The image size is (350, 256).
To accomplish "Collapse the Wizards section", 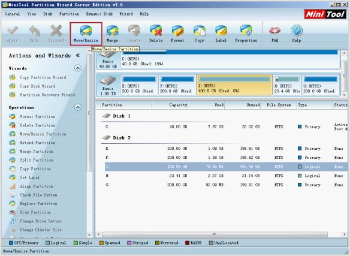I will click(x=78, y=68).
